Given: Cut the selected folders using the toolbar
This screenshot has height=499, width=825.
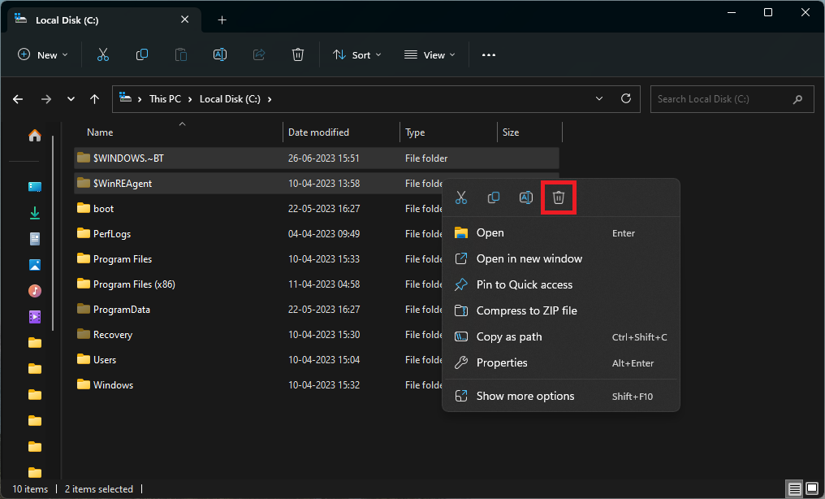Looking at the screenshot, I should click(103, 54).
